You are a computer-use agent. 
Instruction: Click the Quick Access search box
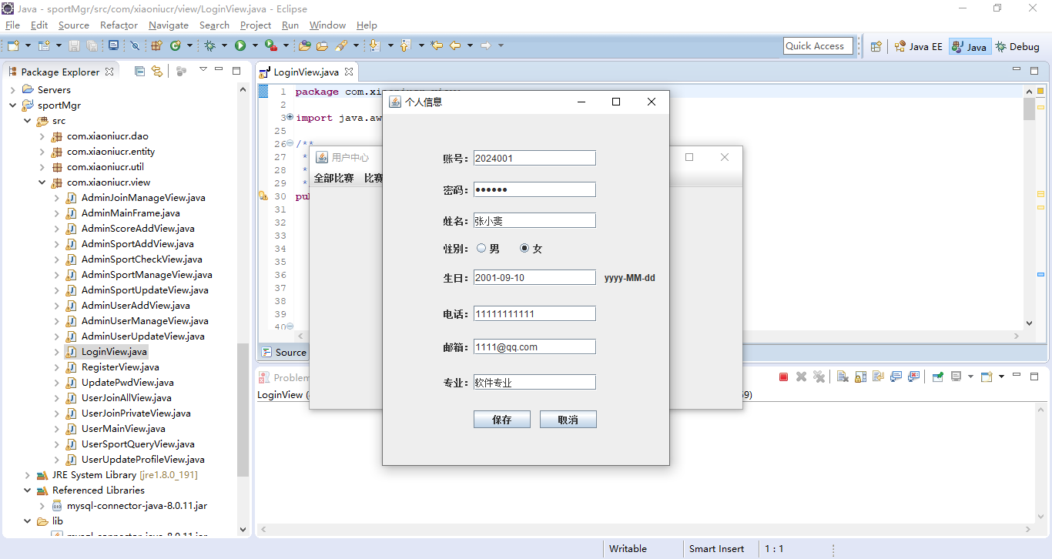tap(818, 46)
